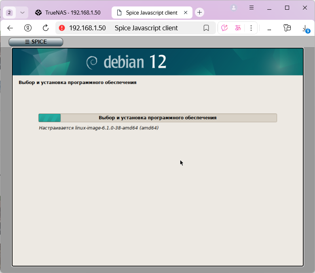Go back to the previous page
Screen dimensions: 315x273
(10, 28)
